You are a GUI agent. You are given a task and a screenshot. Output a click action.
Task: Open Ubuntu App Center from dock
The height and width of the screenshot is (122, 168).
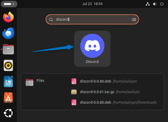[x=8, y=98]
